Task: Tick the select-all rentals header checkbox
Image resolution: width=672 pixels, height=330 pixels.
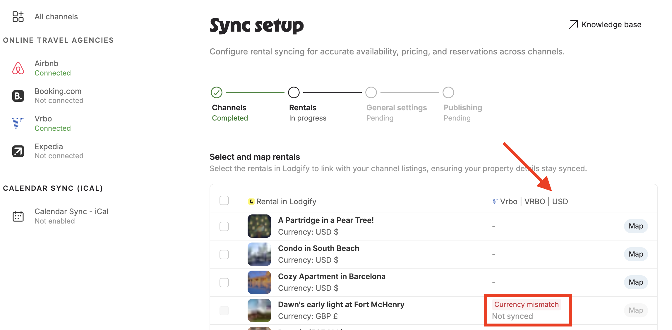Action: [x=224, y=200]
